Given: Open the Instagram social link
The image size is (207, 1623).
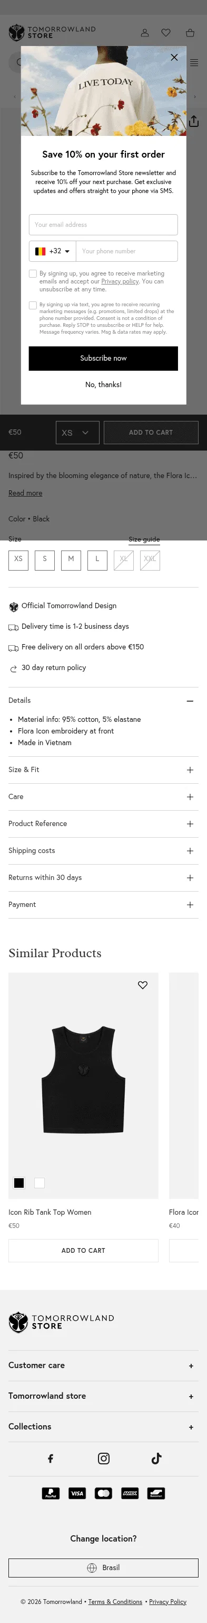Looking at the screenshot, I should 103,1458.
